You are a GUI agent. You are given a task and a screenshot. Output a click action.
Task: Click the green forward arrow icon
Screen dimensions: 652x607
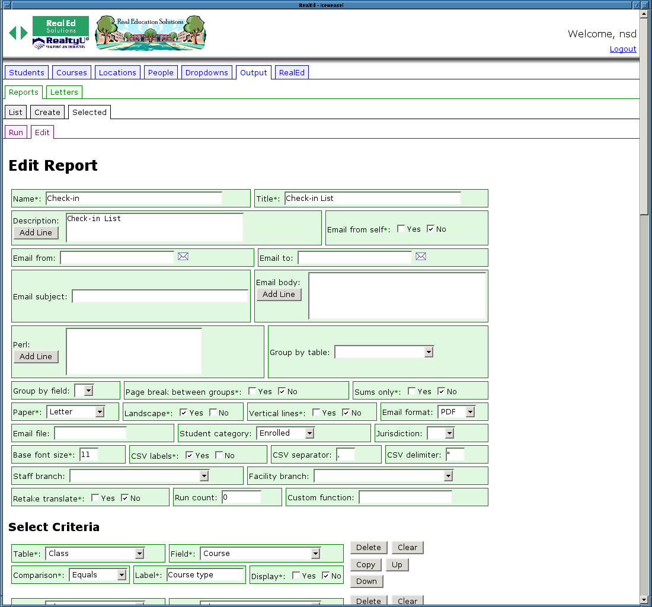pos(24,33)
